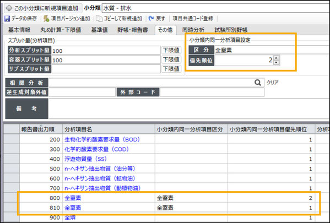Click データの保存 toolbar label

pos(24,19)
